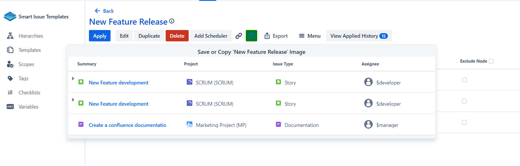
Task: Open the hamburger Menu
Action: (310, 36)
